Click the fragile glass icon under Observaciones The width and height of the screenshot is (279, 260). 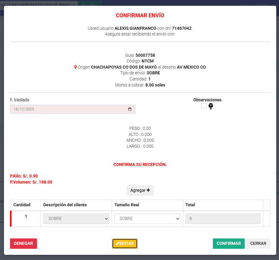point(211,106)
